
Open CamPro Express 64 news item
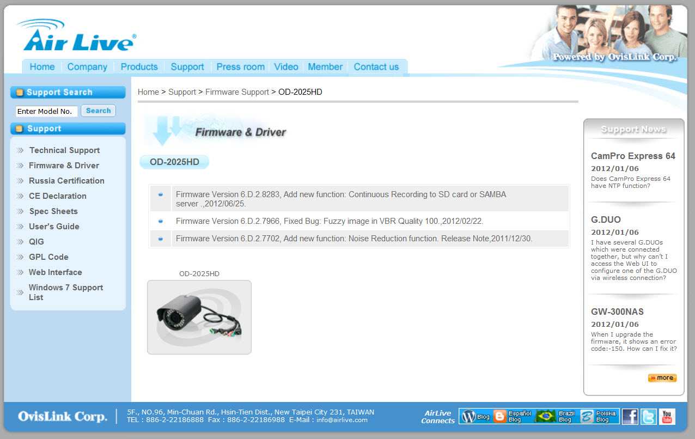click(x=633, y=156)
